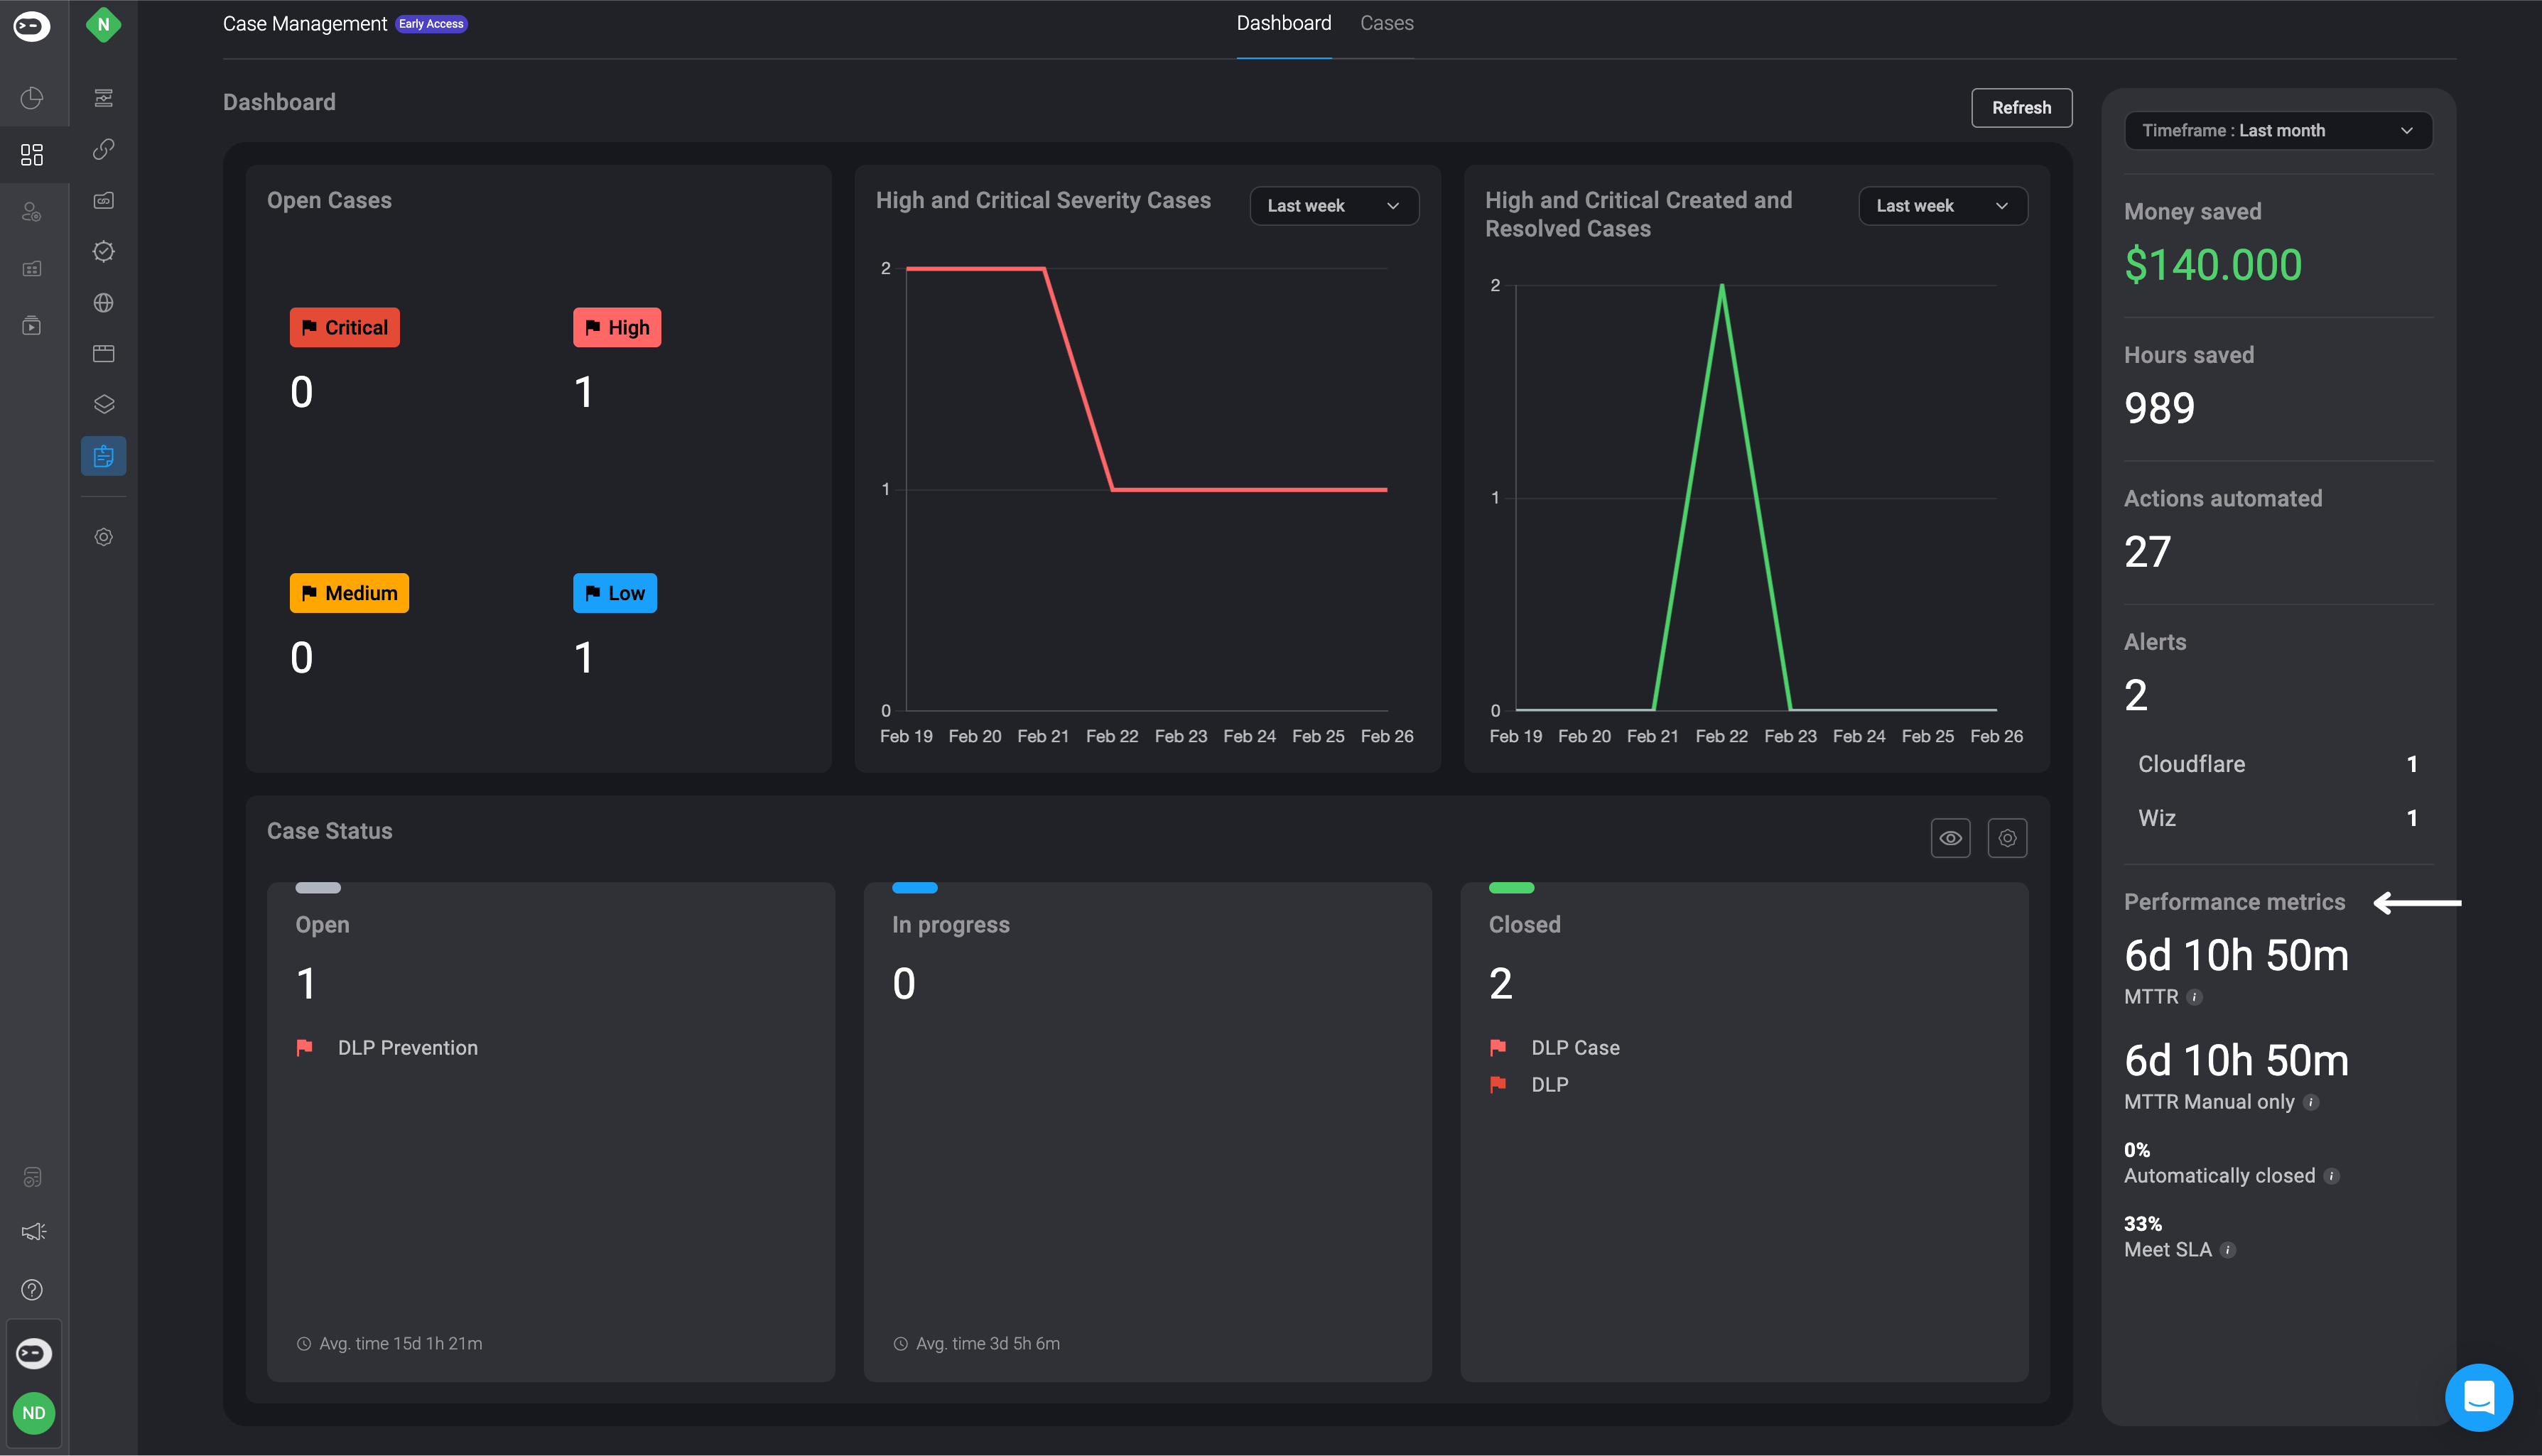The height and width of the screenshot is (1456, 2542).
Task: Open the workflow steps icon in second sidebar
Action: [103, 98]
